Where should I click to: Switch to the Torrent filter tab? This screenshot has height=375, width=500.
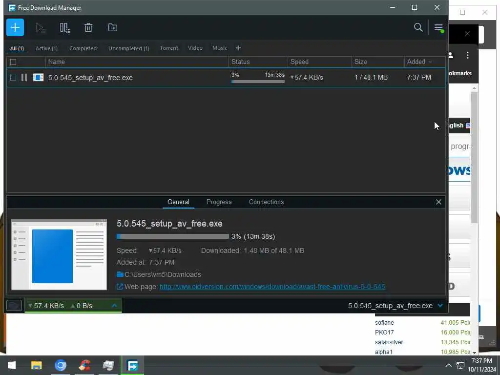[x=169, y=48]
